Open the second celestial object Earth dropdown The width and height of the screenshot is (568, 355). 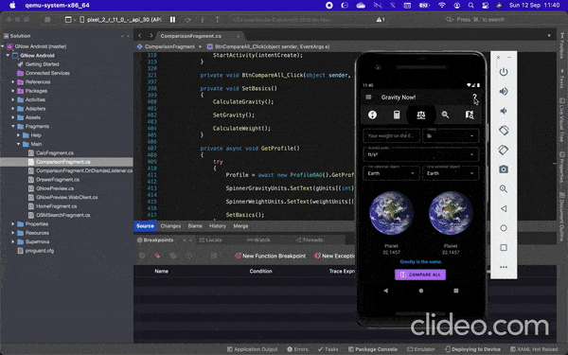[x=451, y=173]
